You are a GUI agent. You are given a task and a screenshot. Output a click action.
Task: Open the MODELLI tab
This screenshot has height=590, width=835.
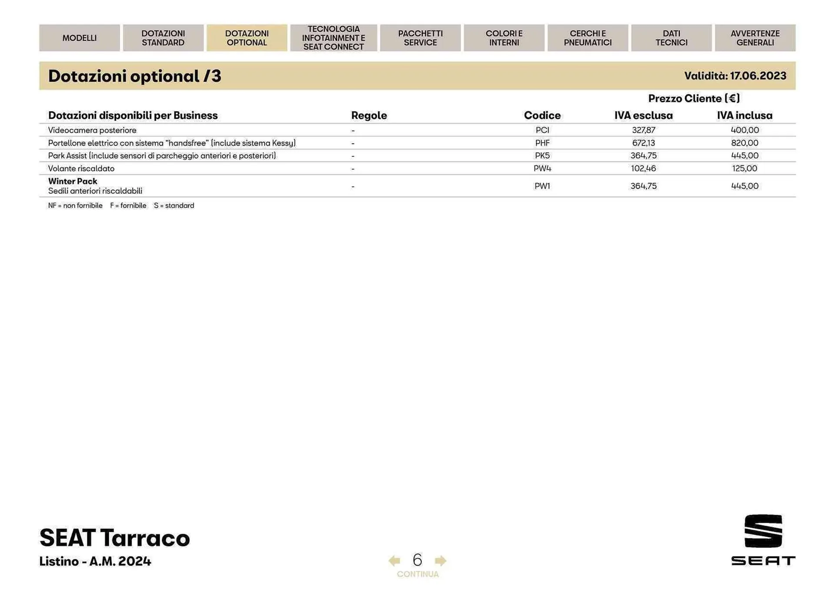click(80, 38)
